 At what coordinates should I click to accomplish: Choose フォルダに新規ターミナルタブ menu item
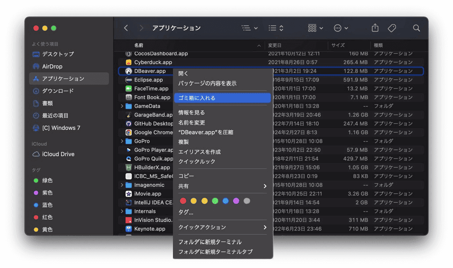coord(223,252)
